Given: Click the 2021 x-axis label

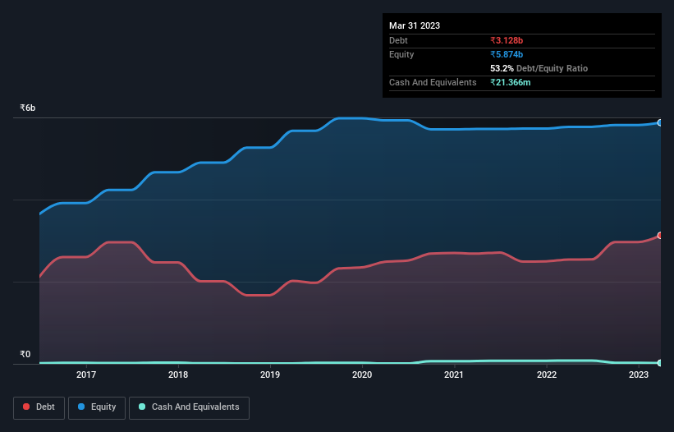Looking at the screenshot, I should pyautogui.click(x=454, y=375).
